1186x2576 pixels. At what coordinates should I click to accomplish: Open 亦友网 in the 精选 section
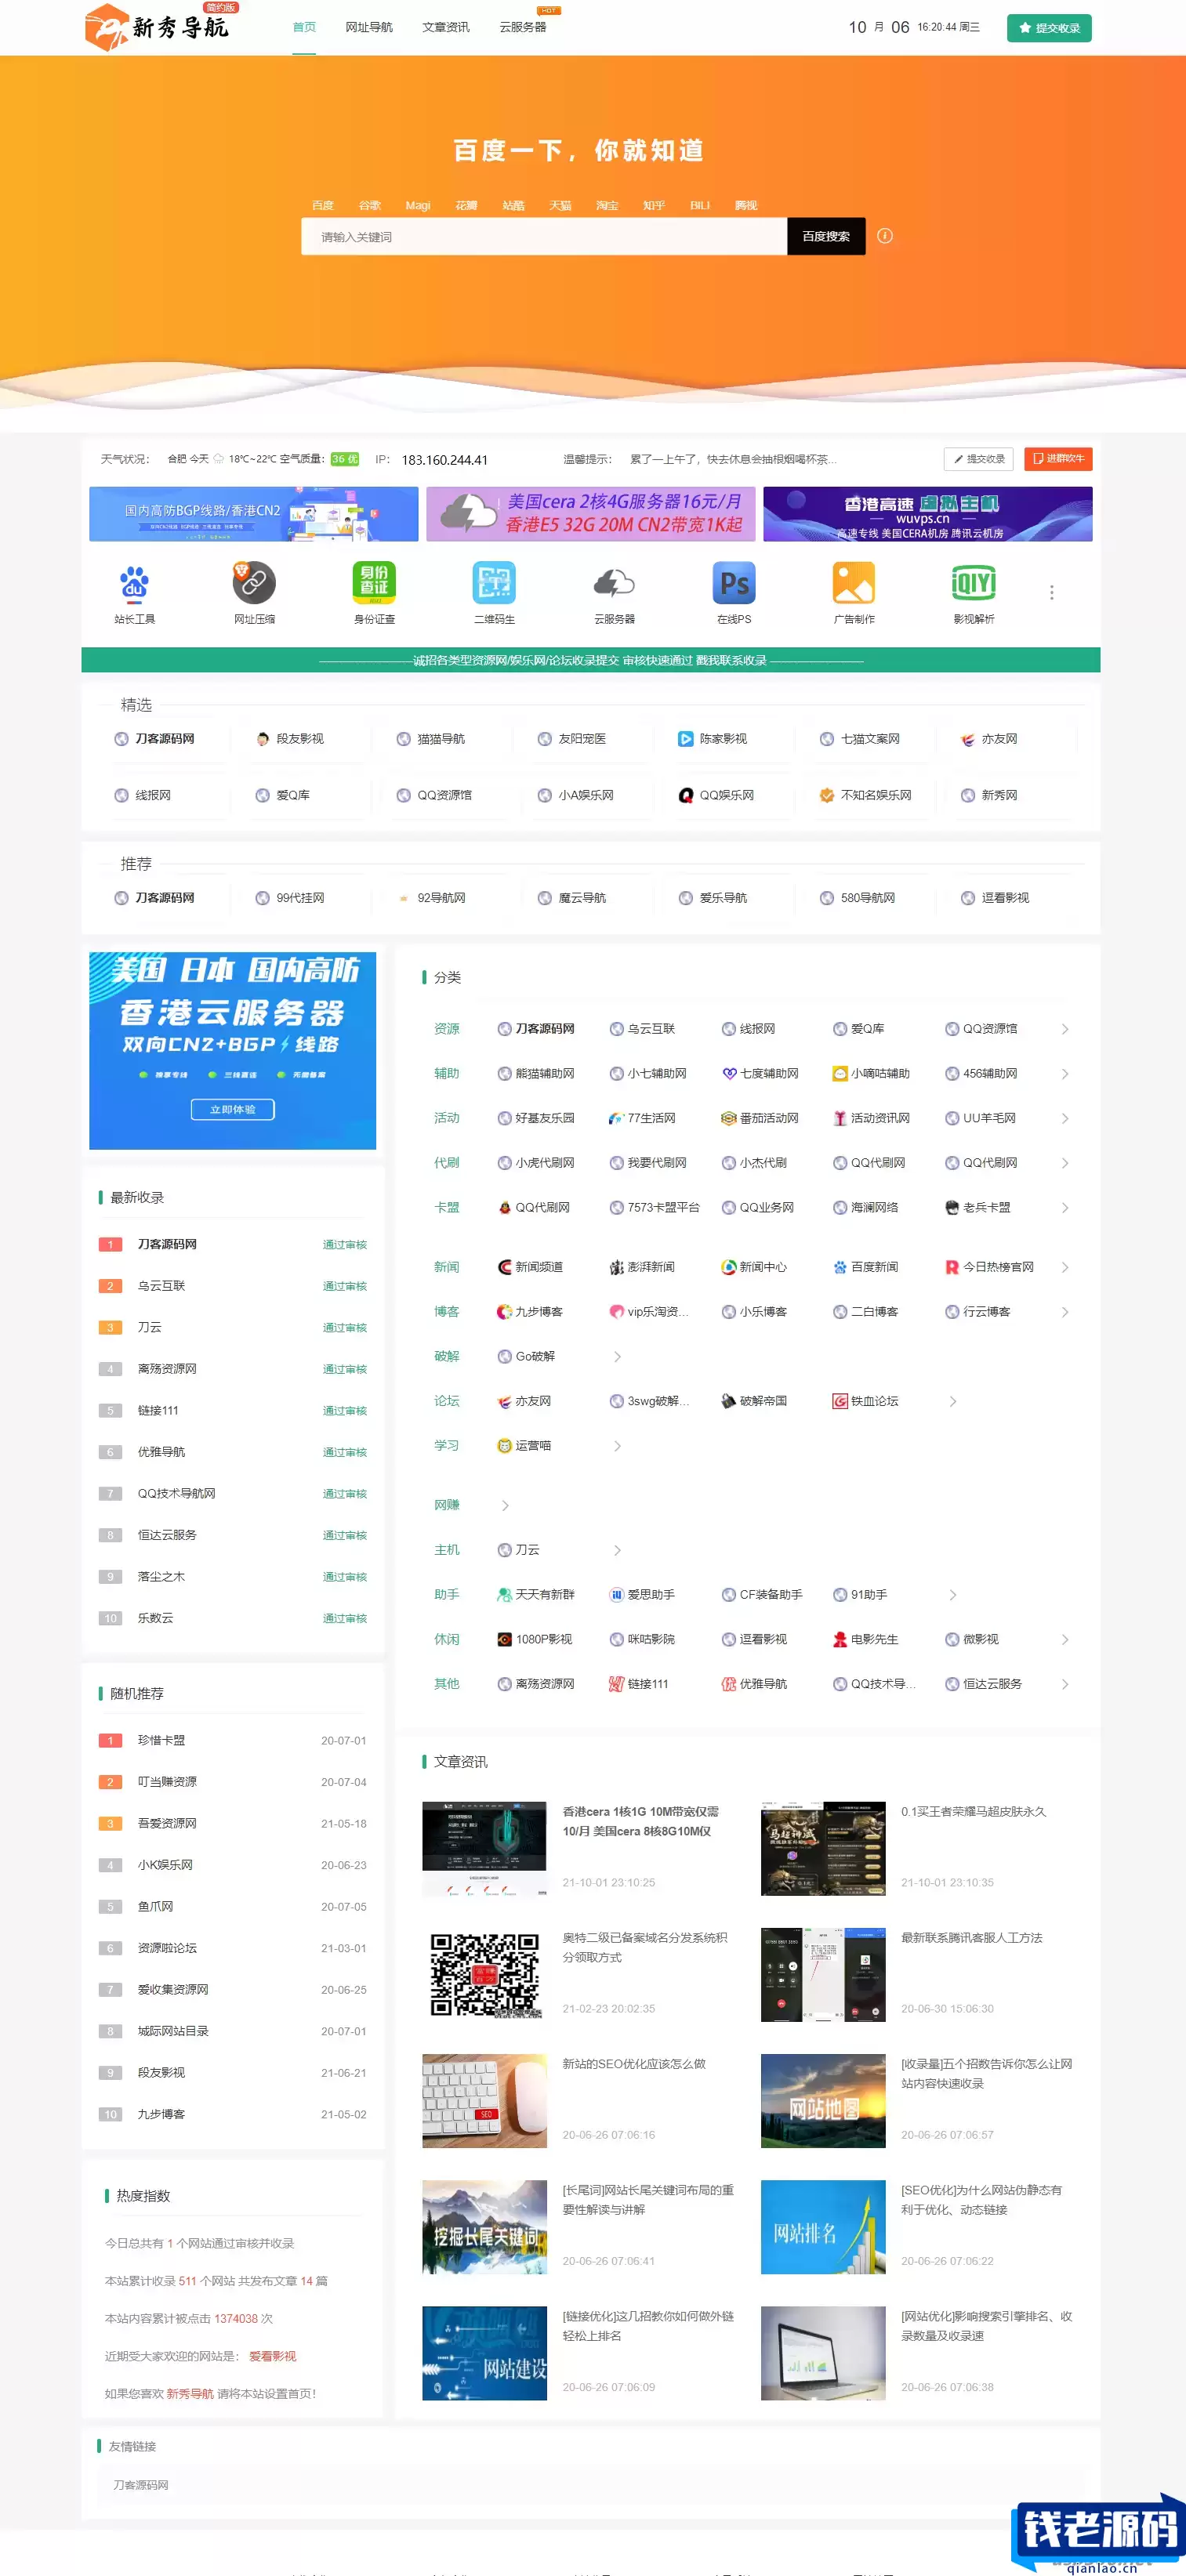click(x=988, y=739)
